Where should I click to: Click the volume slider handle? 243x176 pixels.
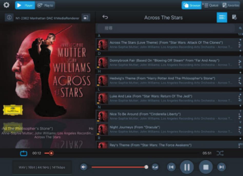[146, 167]
